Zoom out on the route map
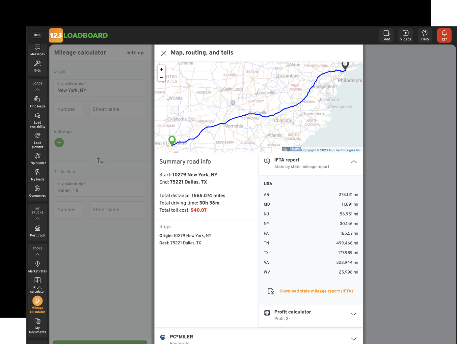The image size is (457, 344). click(162, 77)
